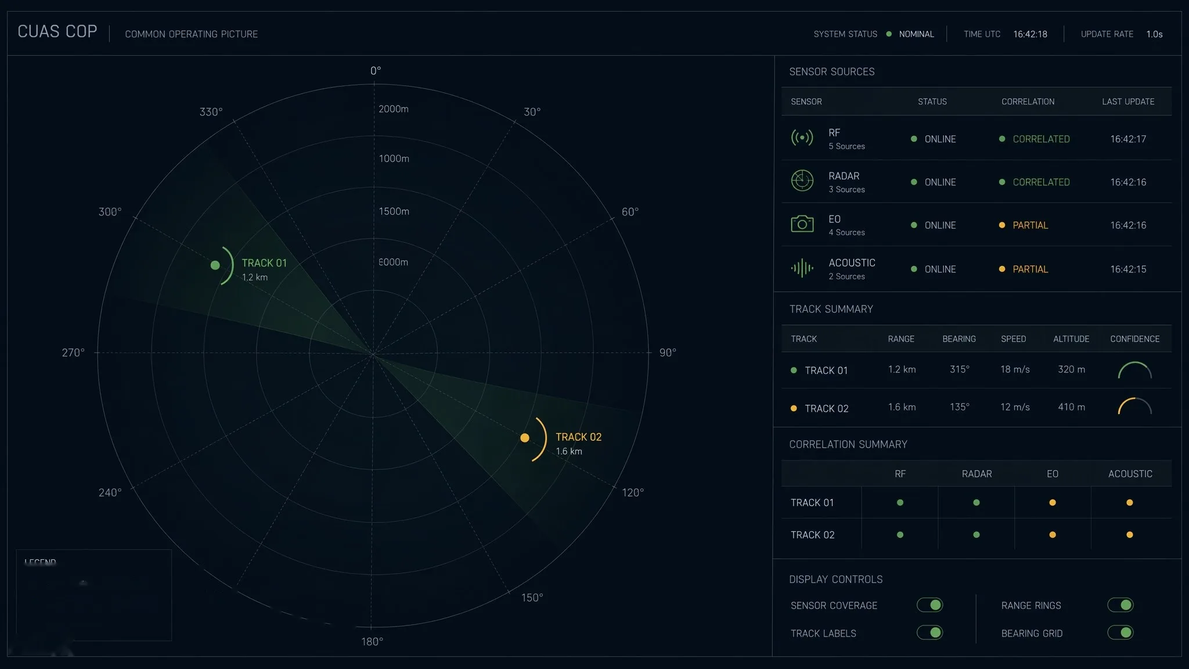Viewport: 1189px width, 669px height.
Task: Click the STATUS column header
Action: (x=932, y=102)
